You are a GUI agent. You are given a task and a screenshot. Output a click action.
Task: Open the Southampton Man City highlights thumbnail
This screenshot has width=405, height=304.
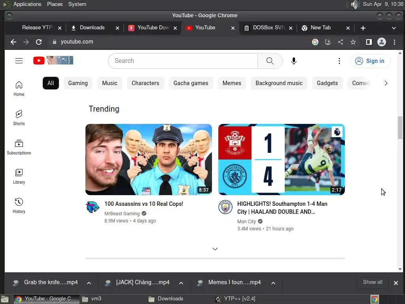282,160
